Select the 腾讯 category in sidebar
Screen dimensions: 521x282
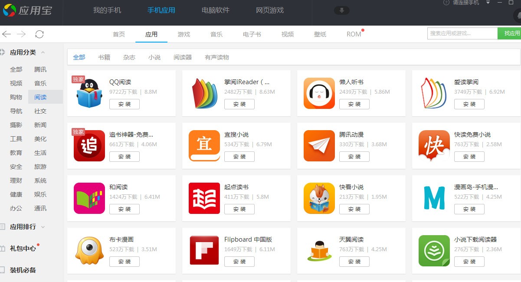coord(40,69)
